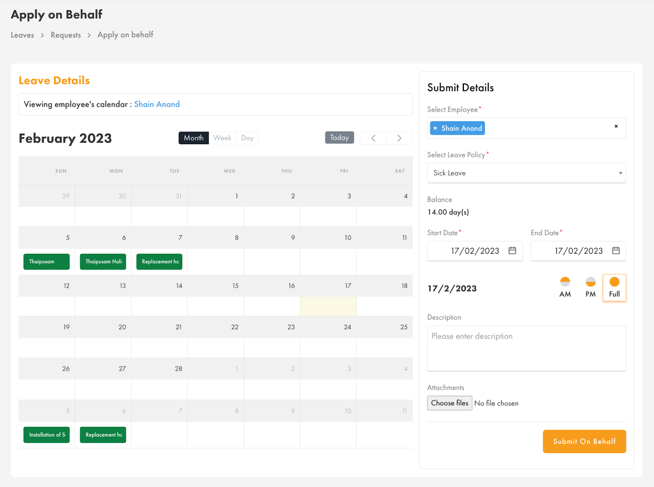Open the Start Date calendar picker
Screen dimensions: 654x487
[512, 251]
